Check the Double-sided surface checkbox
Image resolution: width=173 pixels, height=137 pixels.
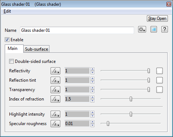(11, 61)
